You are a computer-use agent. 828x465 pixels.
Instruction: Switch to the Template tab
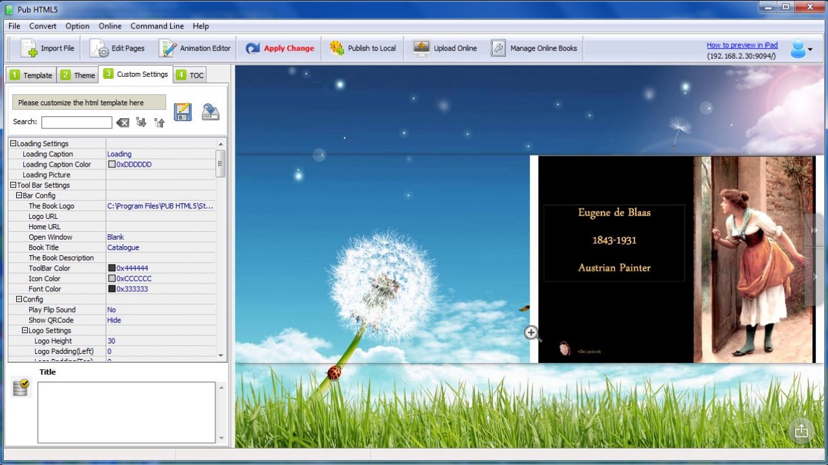point(31,75)
